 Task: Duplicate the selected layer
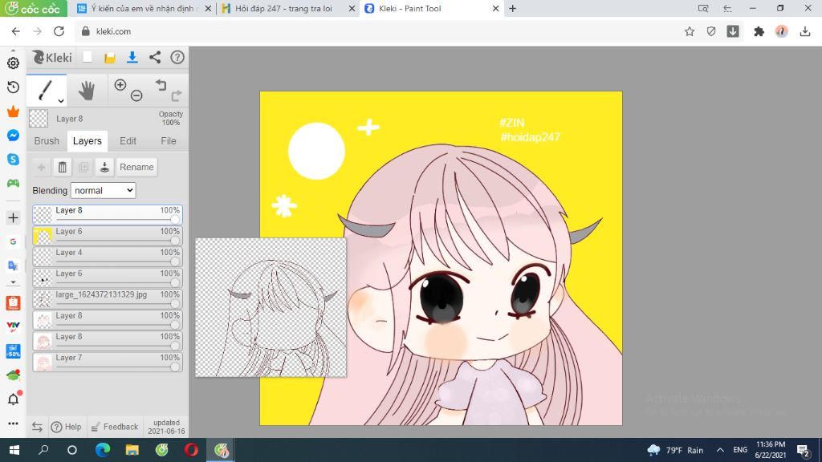(x=83, y=167)
